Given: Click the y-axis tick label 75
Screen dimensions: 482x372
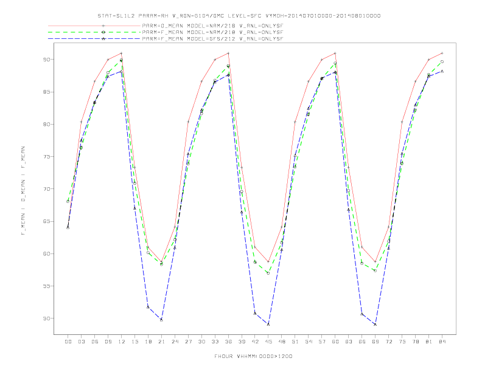Looking at the screenshot, I should click(46, 157).
